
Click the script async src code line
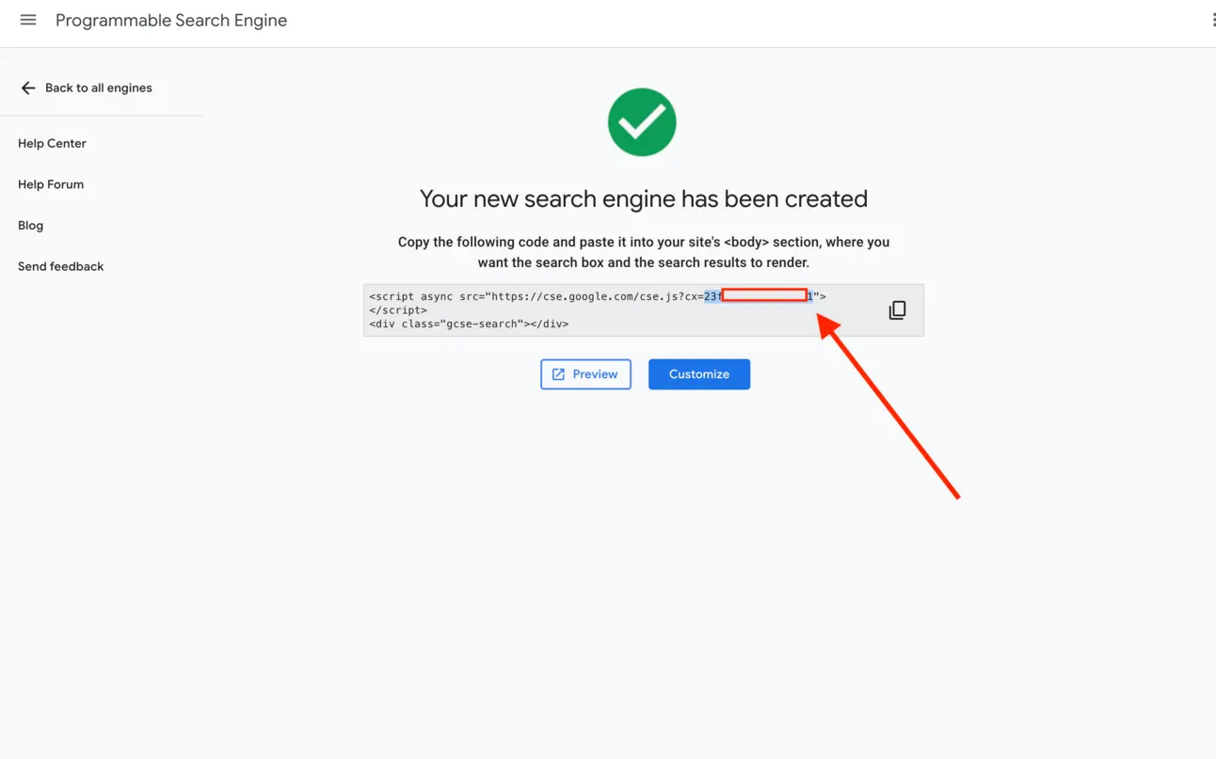pyautogui.click(x=598, y=296)
